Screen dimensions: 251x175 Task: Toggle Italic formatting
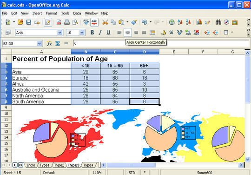(100, 33)
